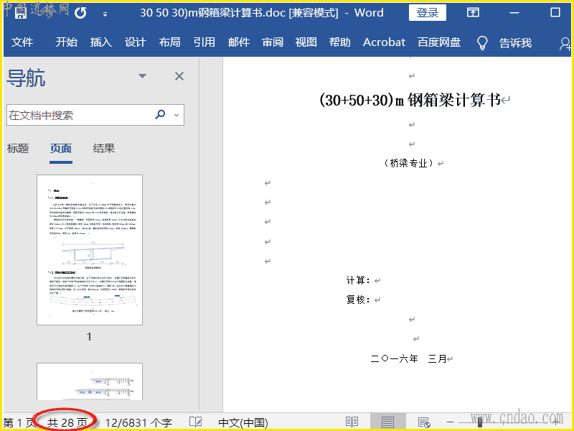
Task: Open the 文件 menu
Action: click(22, 42)
